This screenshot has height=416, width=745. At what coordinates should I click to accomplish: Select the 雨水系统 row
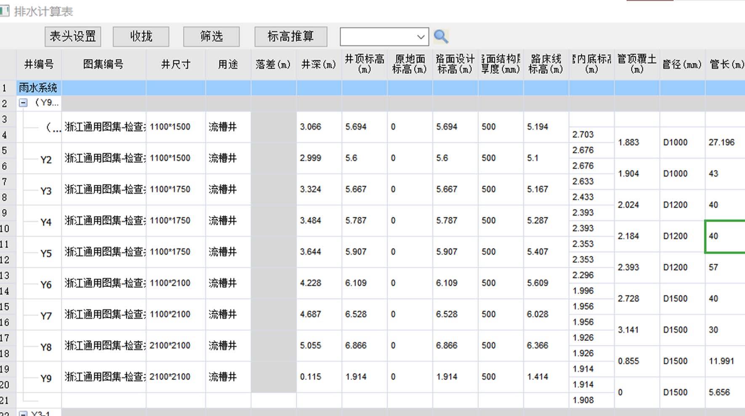[x=380, y=88]
